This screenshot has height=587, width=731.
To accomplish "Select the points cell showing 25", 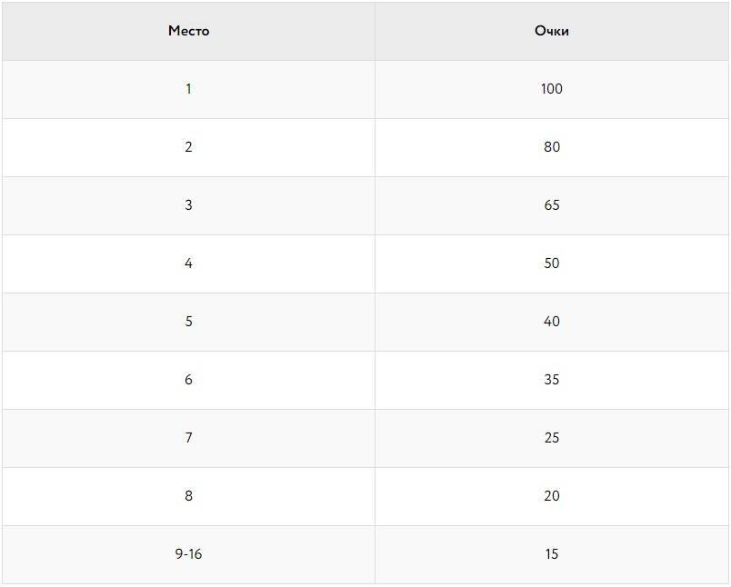I will 552,438.
